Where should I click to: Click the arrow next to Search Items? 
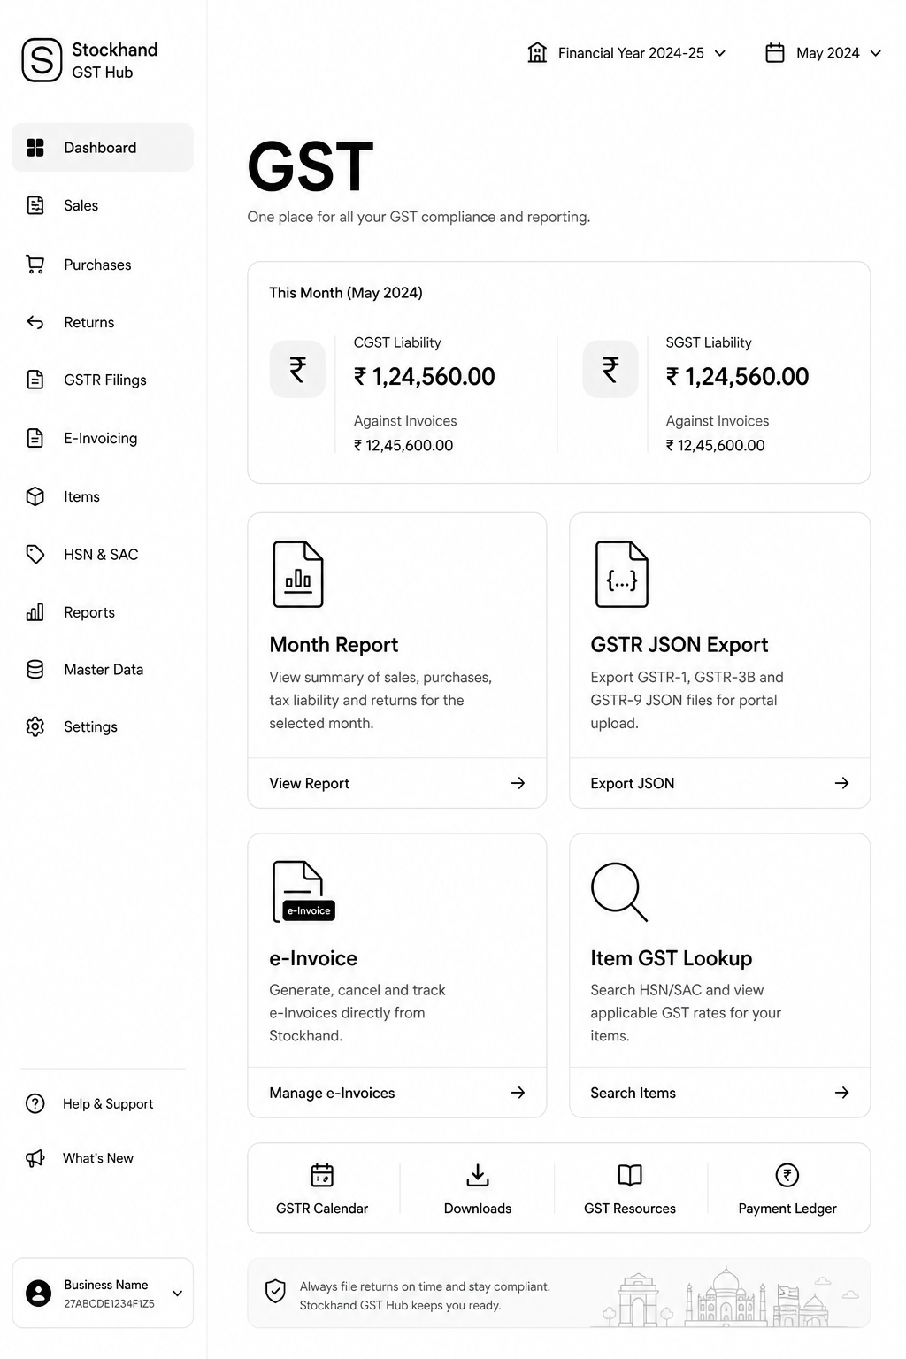841,1093
